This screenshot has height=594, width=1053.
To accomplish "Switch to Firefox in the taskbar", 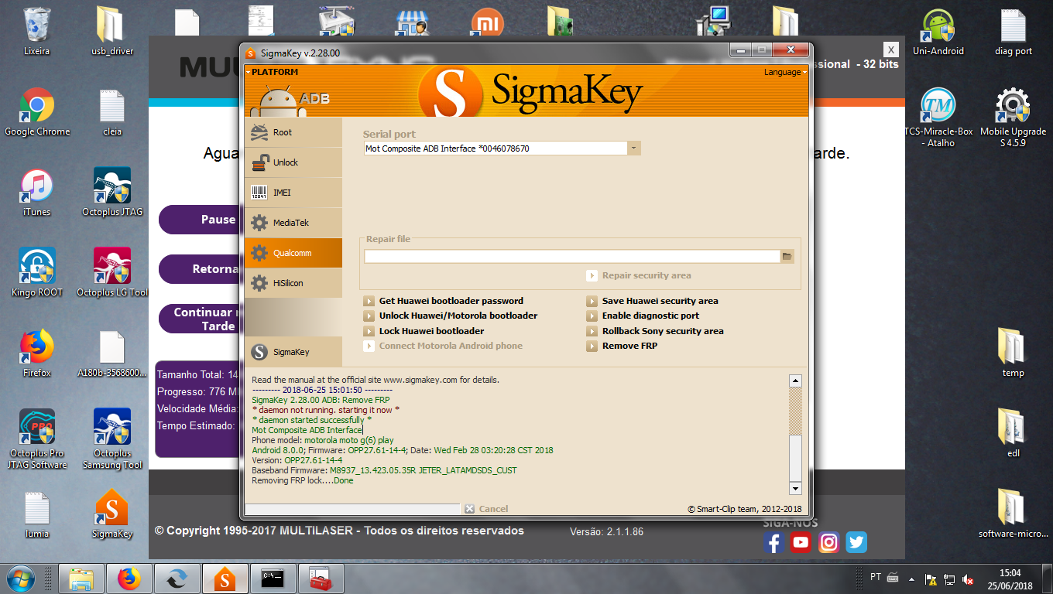I will pyautogui.click(x=129, y=579).
